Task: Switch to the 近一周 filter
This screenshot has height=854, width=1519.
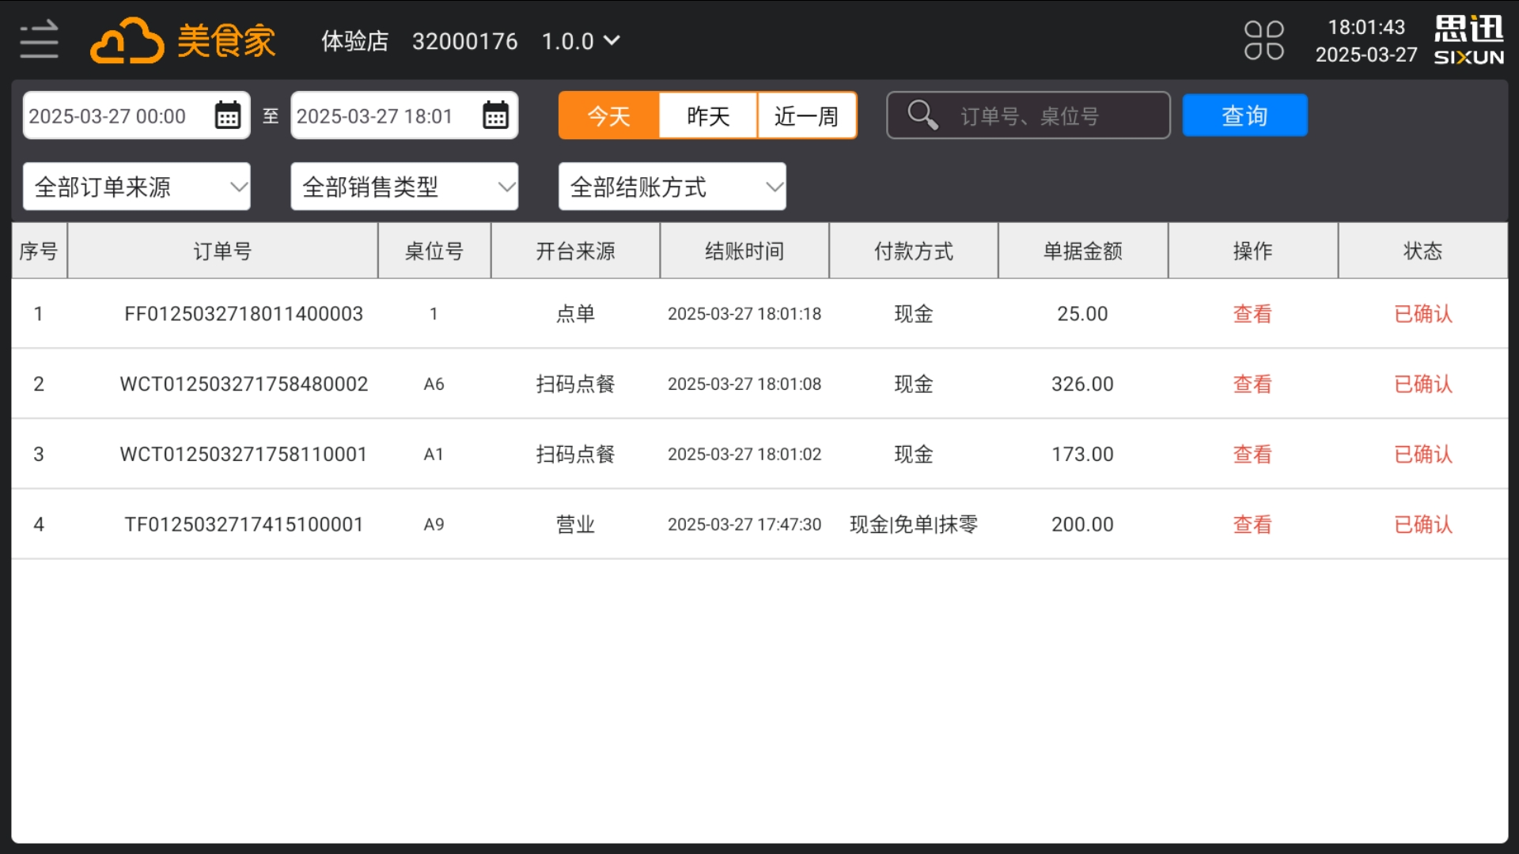Action: coord(806,115)
